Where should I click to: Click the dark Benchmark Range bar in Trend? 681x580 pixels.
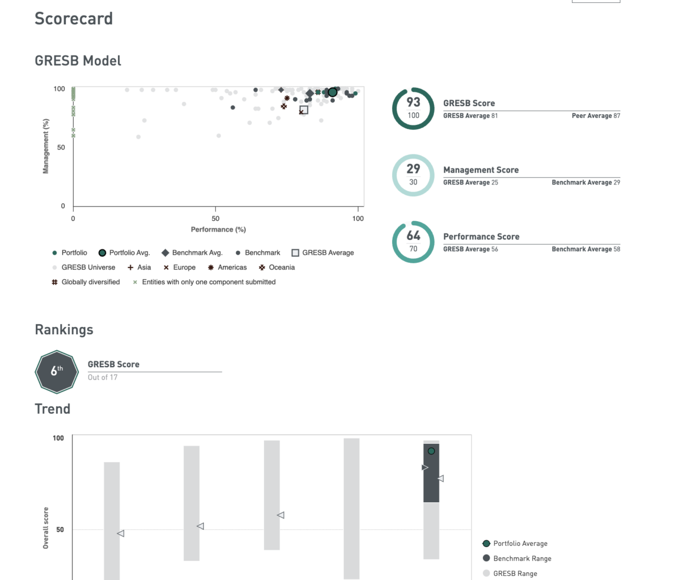point(431,473)
